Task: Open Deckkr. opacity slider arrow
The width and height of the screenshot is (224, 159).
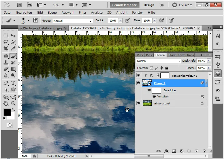Action: [120, 20]
